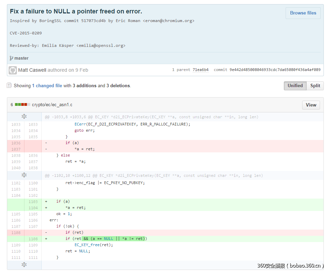Expand hidden lines at bottom of diff

click(x=24, y=265)
